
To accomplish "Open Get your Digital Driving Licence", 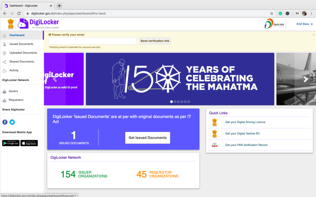I will pyautogui.click(x=245, y=122).
